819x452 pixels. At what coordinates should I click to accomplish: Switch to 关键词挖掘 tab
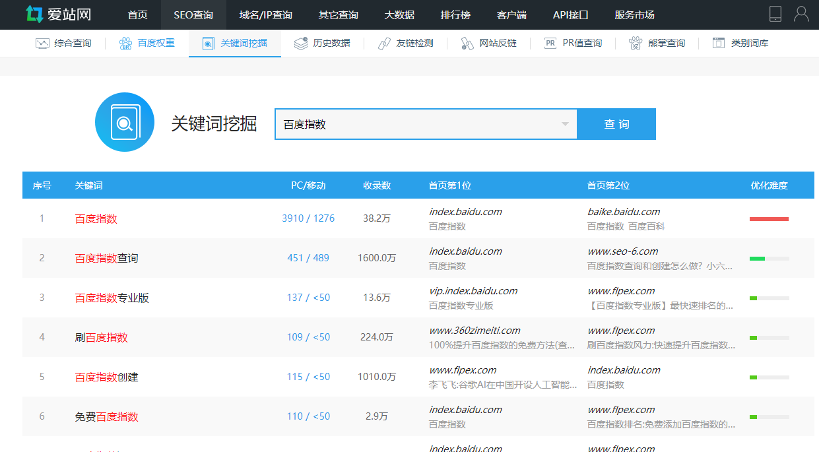click(235, 44)
